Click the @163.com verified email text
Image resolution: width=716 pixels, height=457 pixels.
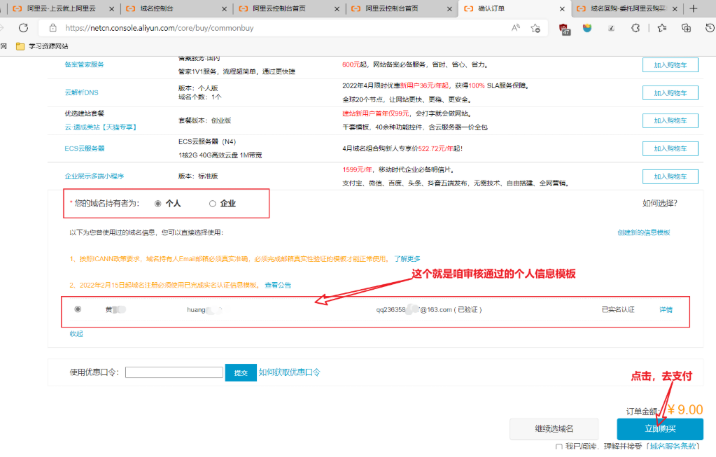429,309
